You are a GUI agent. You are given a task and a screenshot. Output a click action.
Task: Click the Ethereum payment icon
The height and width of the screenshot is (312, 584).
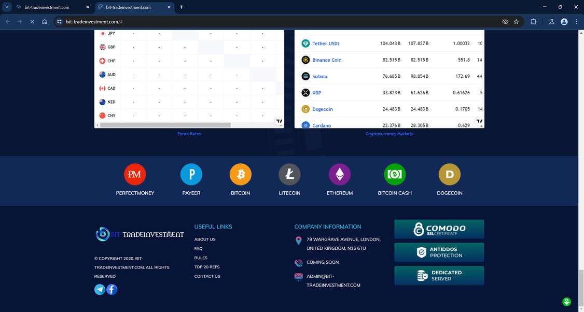coord(340,174)
